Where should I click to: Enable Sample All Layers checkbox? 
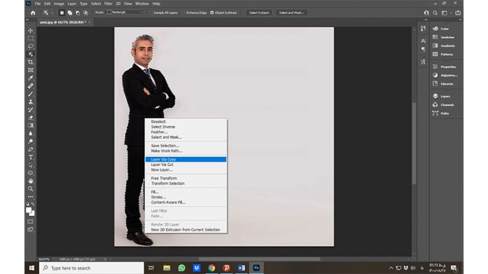click(151, 12)
